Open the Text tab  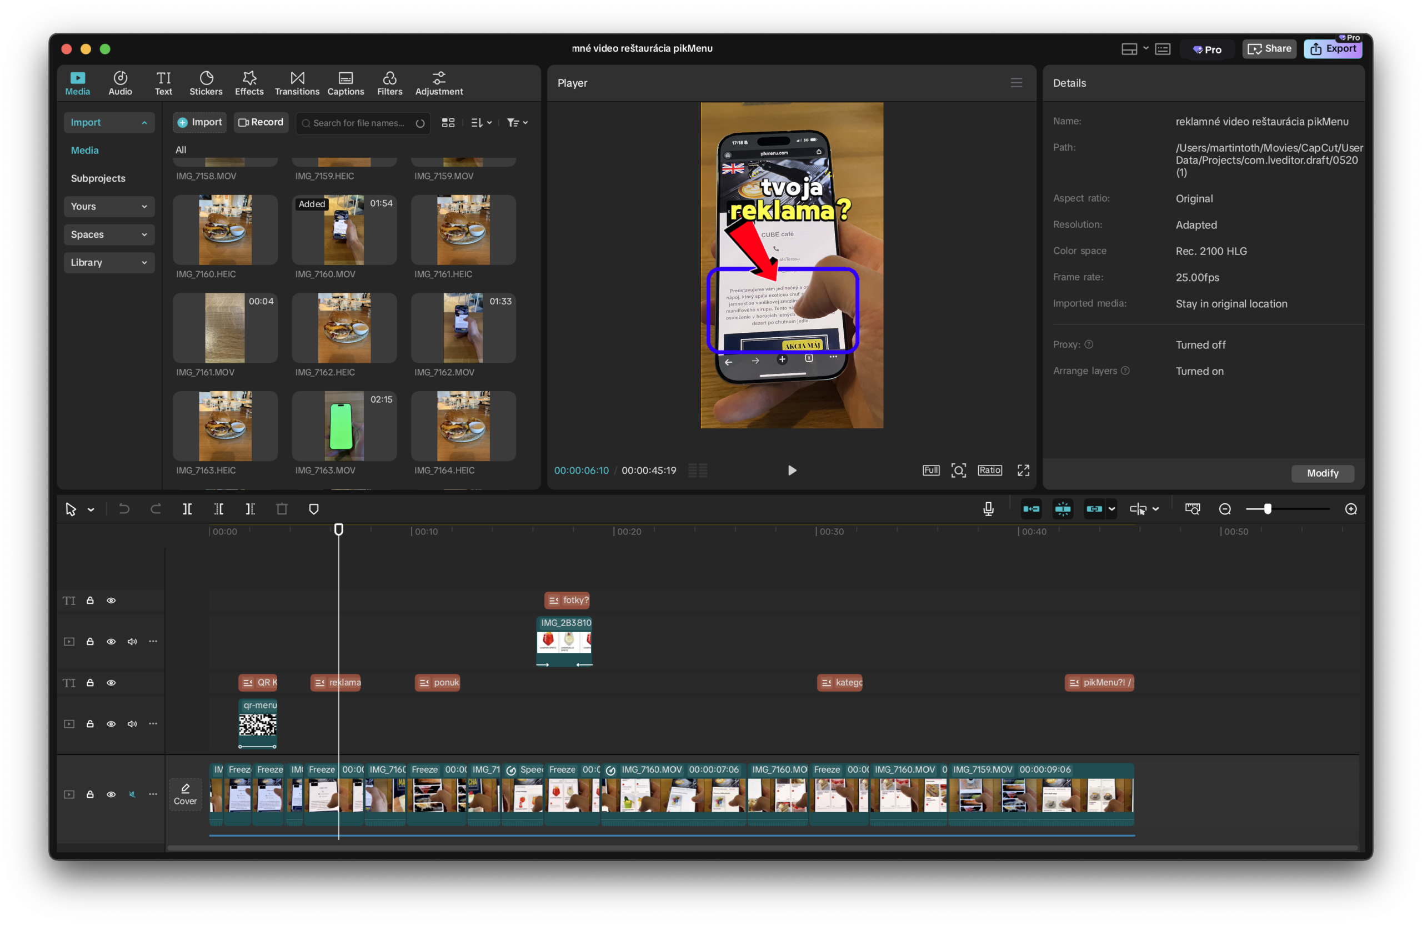[163, 83]
